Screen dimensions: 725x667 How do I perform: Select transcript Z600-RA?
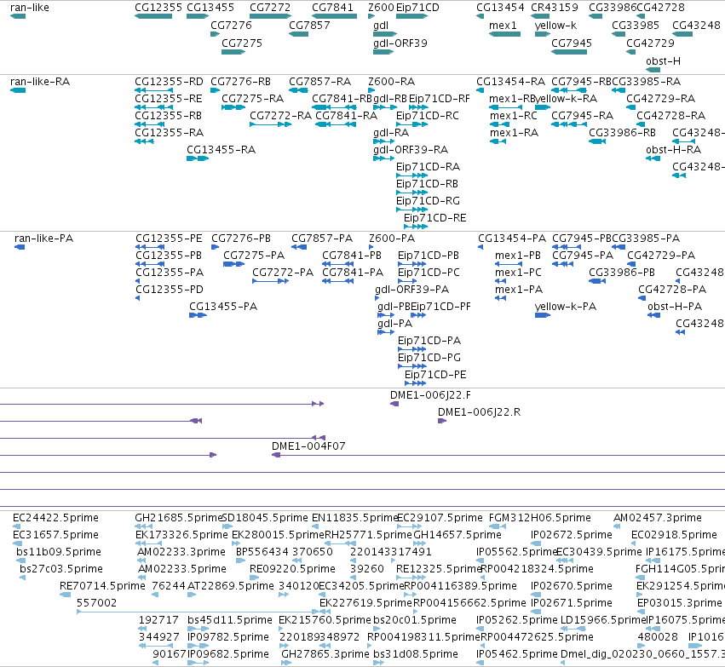click(371, 90)
